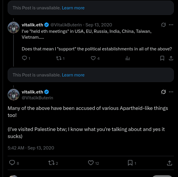Open vitalik.eth avatar on the main post
This screenshot has width=178, height=177.
(14, 95)
